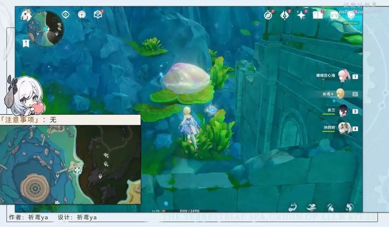This screenshot has width=389, height=227.
Task: Open the adventurer handbook icon
Action: (x=317, y=15)
